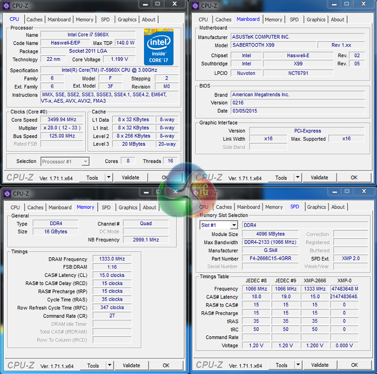Switch to Mainboard tab in the CPU window
This screenshot has width=377, height=374.
pos(59,19)
